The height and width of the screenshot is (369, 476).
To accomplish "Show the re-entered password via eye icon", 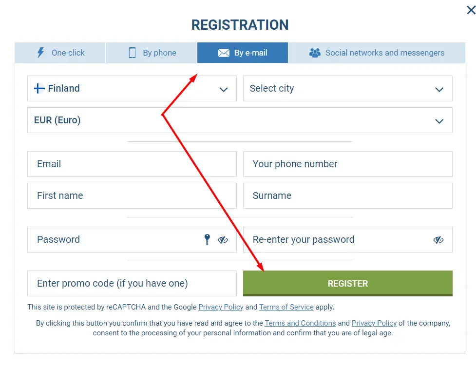I will point(438,240).
